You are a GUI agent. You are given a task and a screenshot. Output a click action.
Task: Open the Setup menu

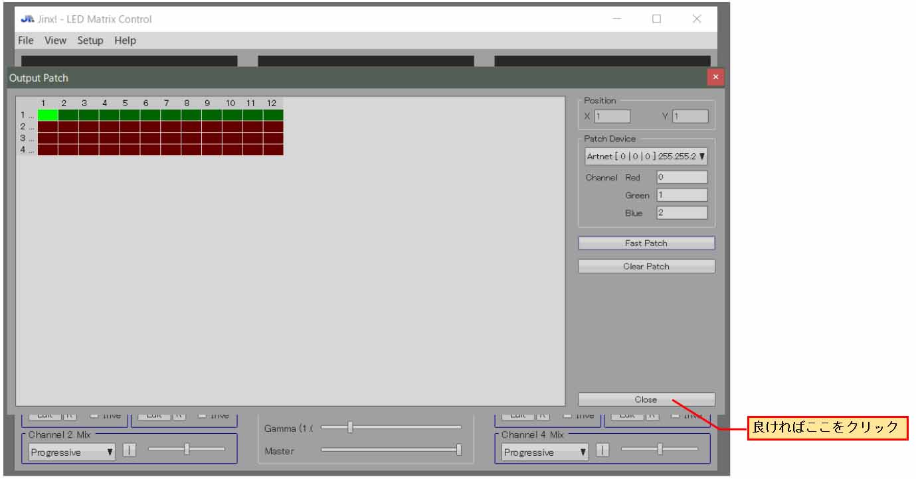(x=90, y=40)
